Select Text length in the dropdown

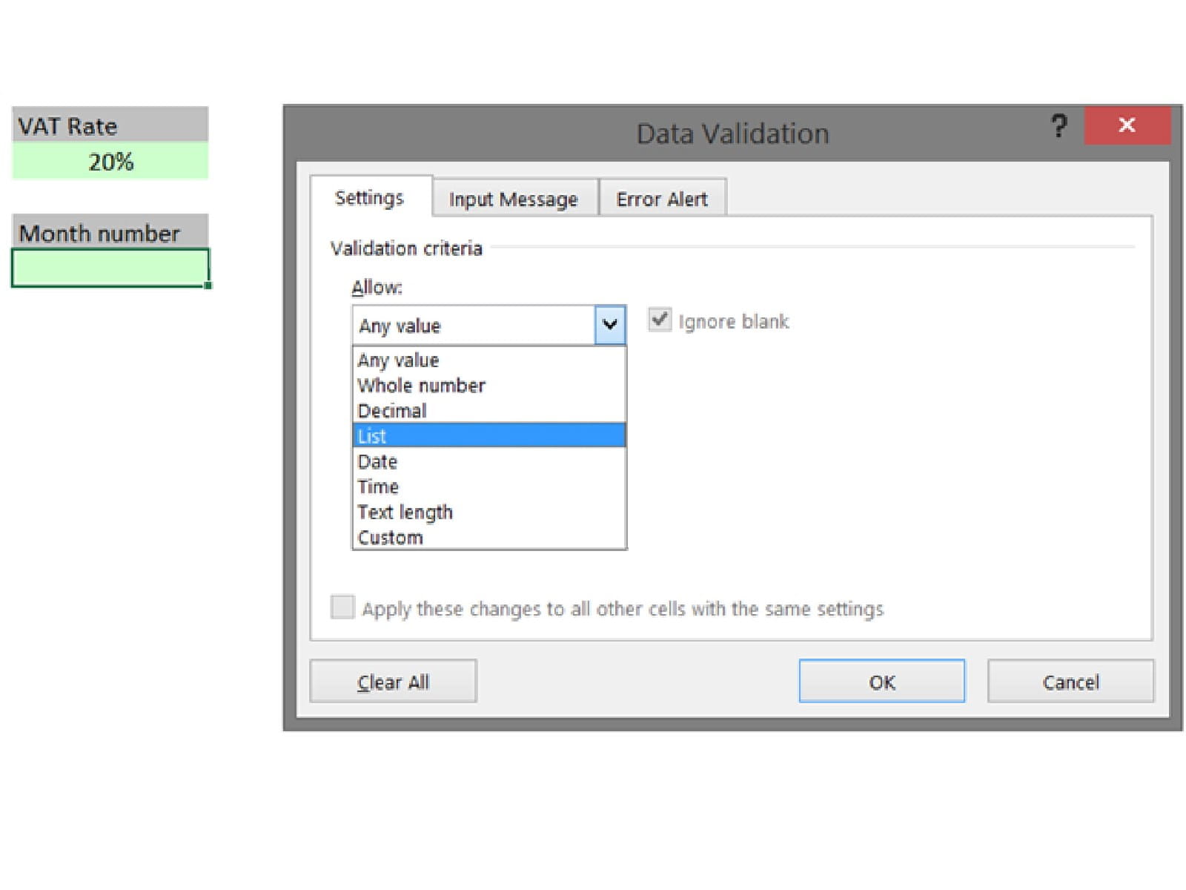[405, 512]
